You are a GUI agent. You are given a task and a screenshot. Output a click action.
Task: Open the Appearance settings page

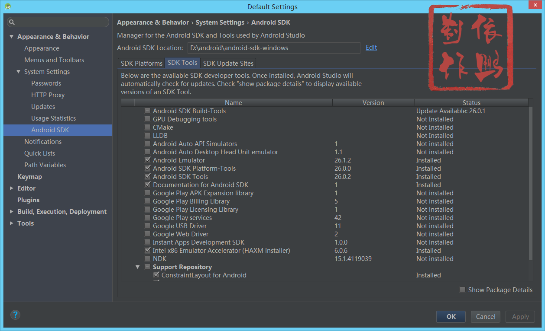tap(42, 48)
